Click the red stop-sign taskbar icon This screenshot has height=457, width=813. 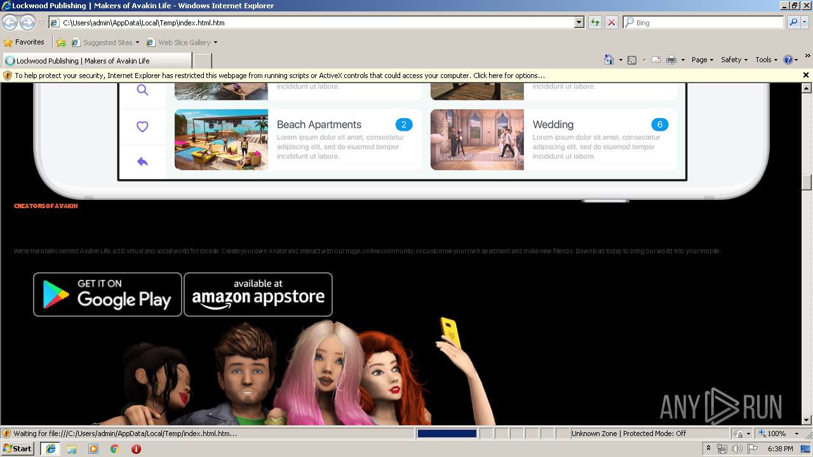pos(136,449)
